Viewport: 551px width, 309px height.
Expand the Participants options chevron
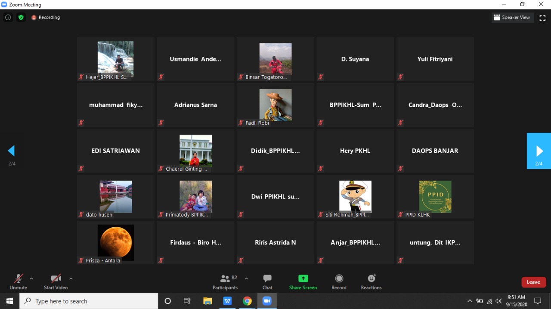click(246, 278)
